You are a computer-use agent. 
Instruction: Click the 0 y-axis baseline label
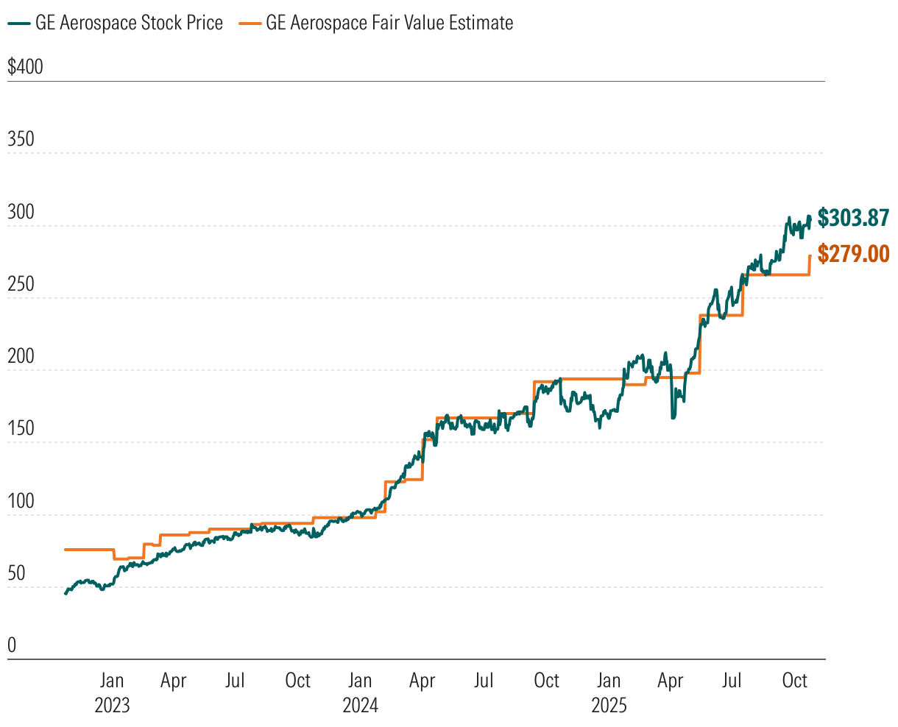12,646
